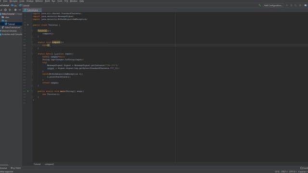Click the e.printStackTrace() code line
Image resolution: width=308 pixels, height=173 pixels.
coord(59,77)
